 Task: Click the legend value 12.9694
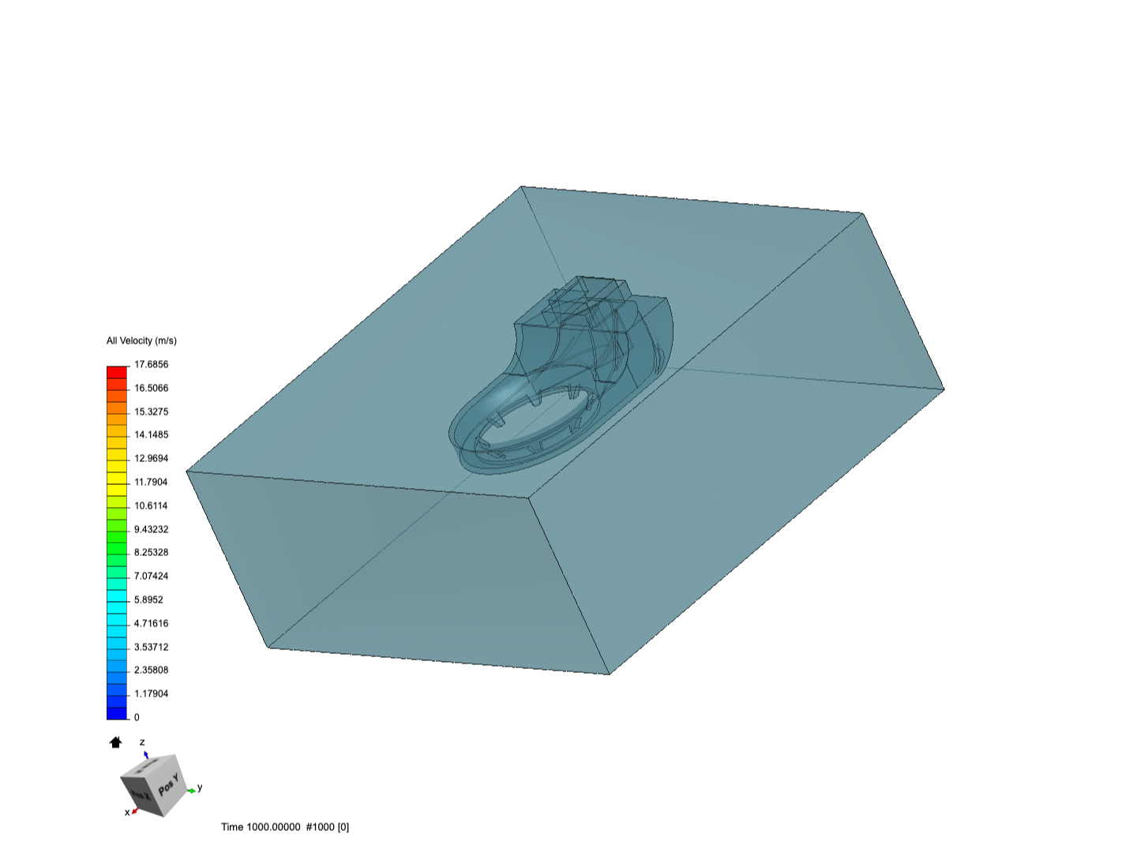pos(151,459)
